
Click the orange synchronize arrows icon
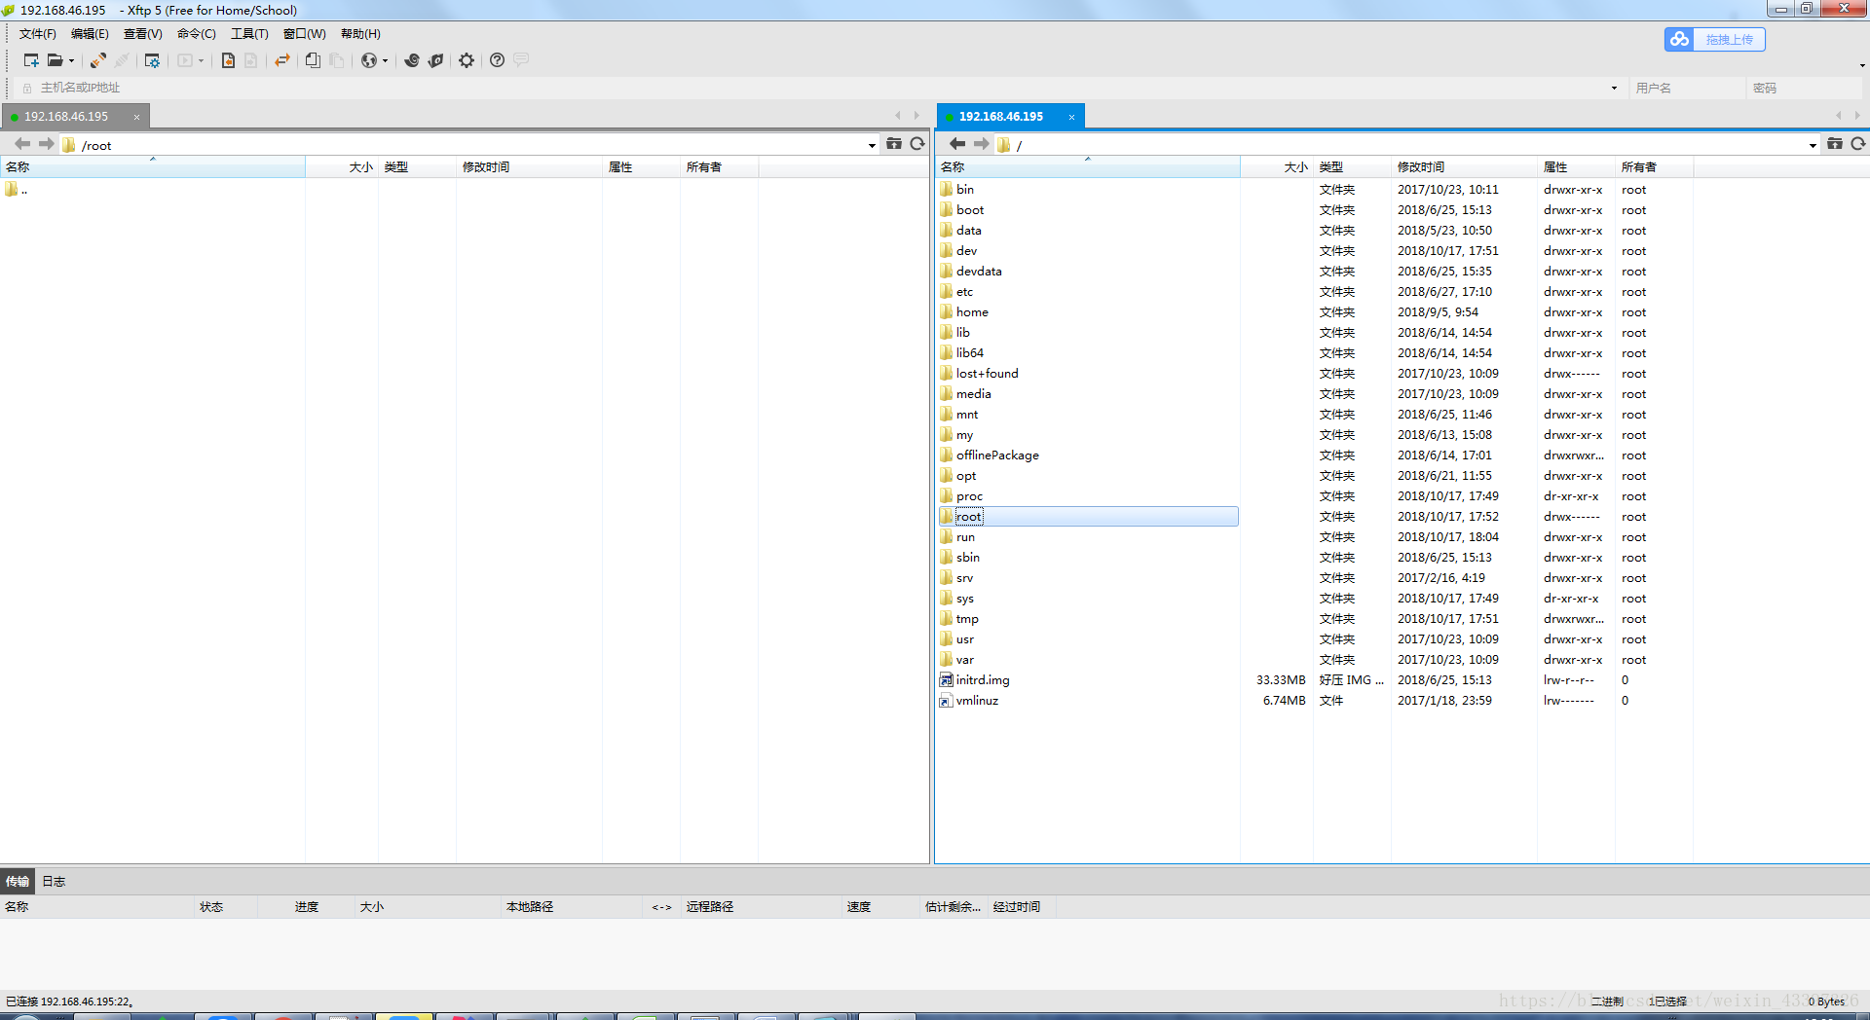282,60
